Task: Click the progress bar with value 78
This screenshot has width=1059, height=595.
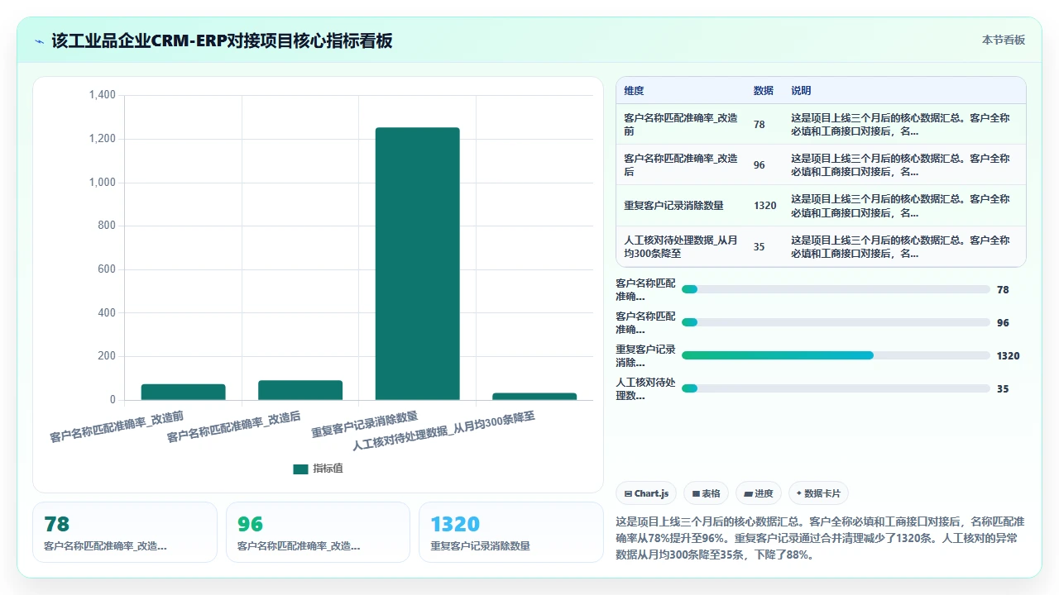Action: click(836, 289)
